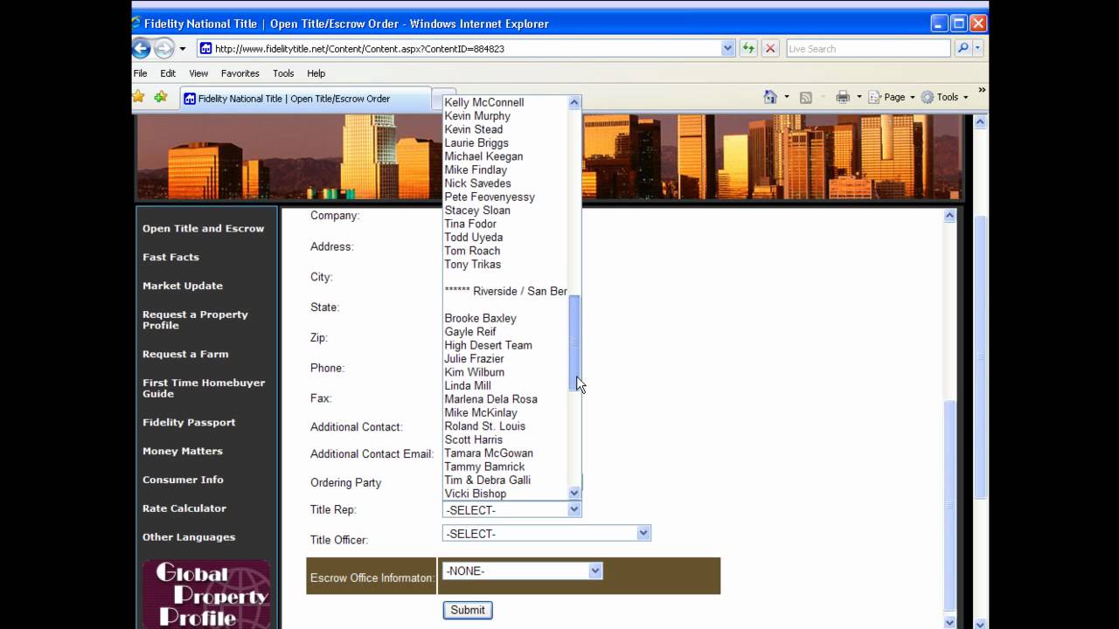Open the Page toolbar menu

tap(892, 97)
